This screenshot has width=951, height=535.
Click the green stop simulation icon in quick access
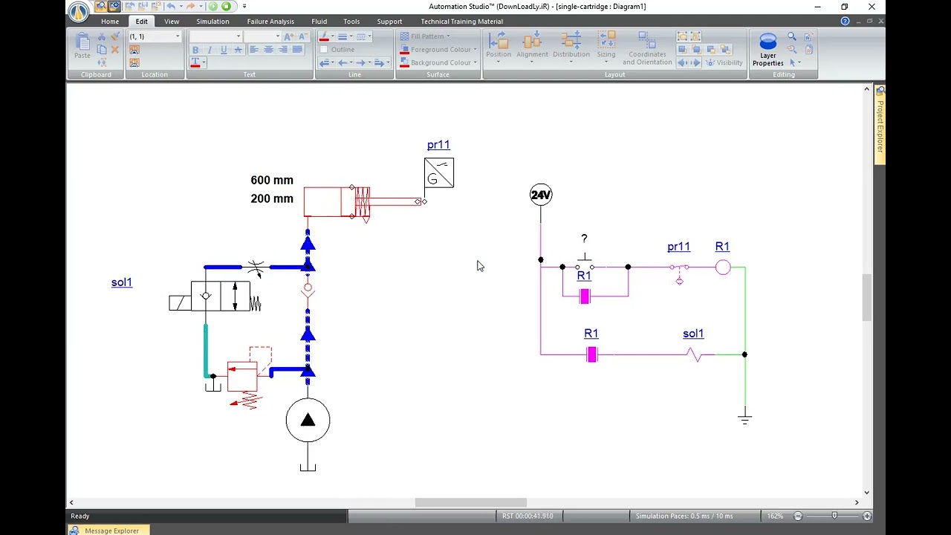point(227,6)
